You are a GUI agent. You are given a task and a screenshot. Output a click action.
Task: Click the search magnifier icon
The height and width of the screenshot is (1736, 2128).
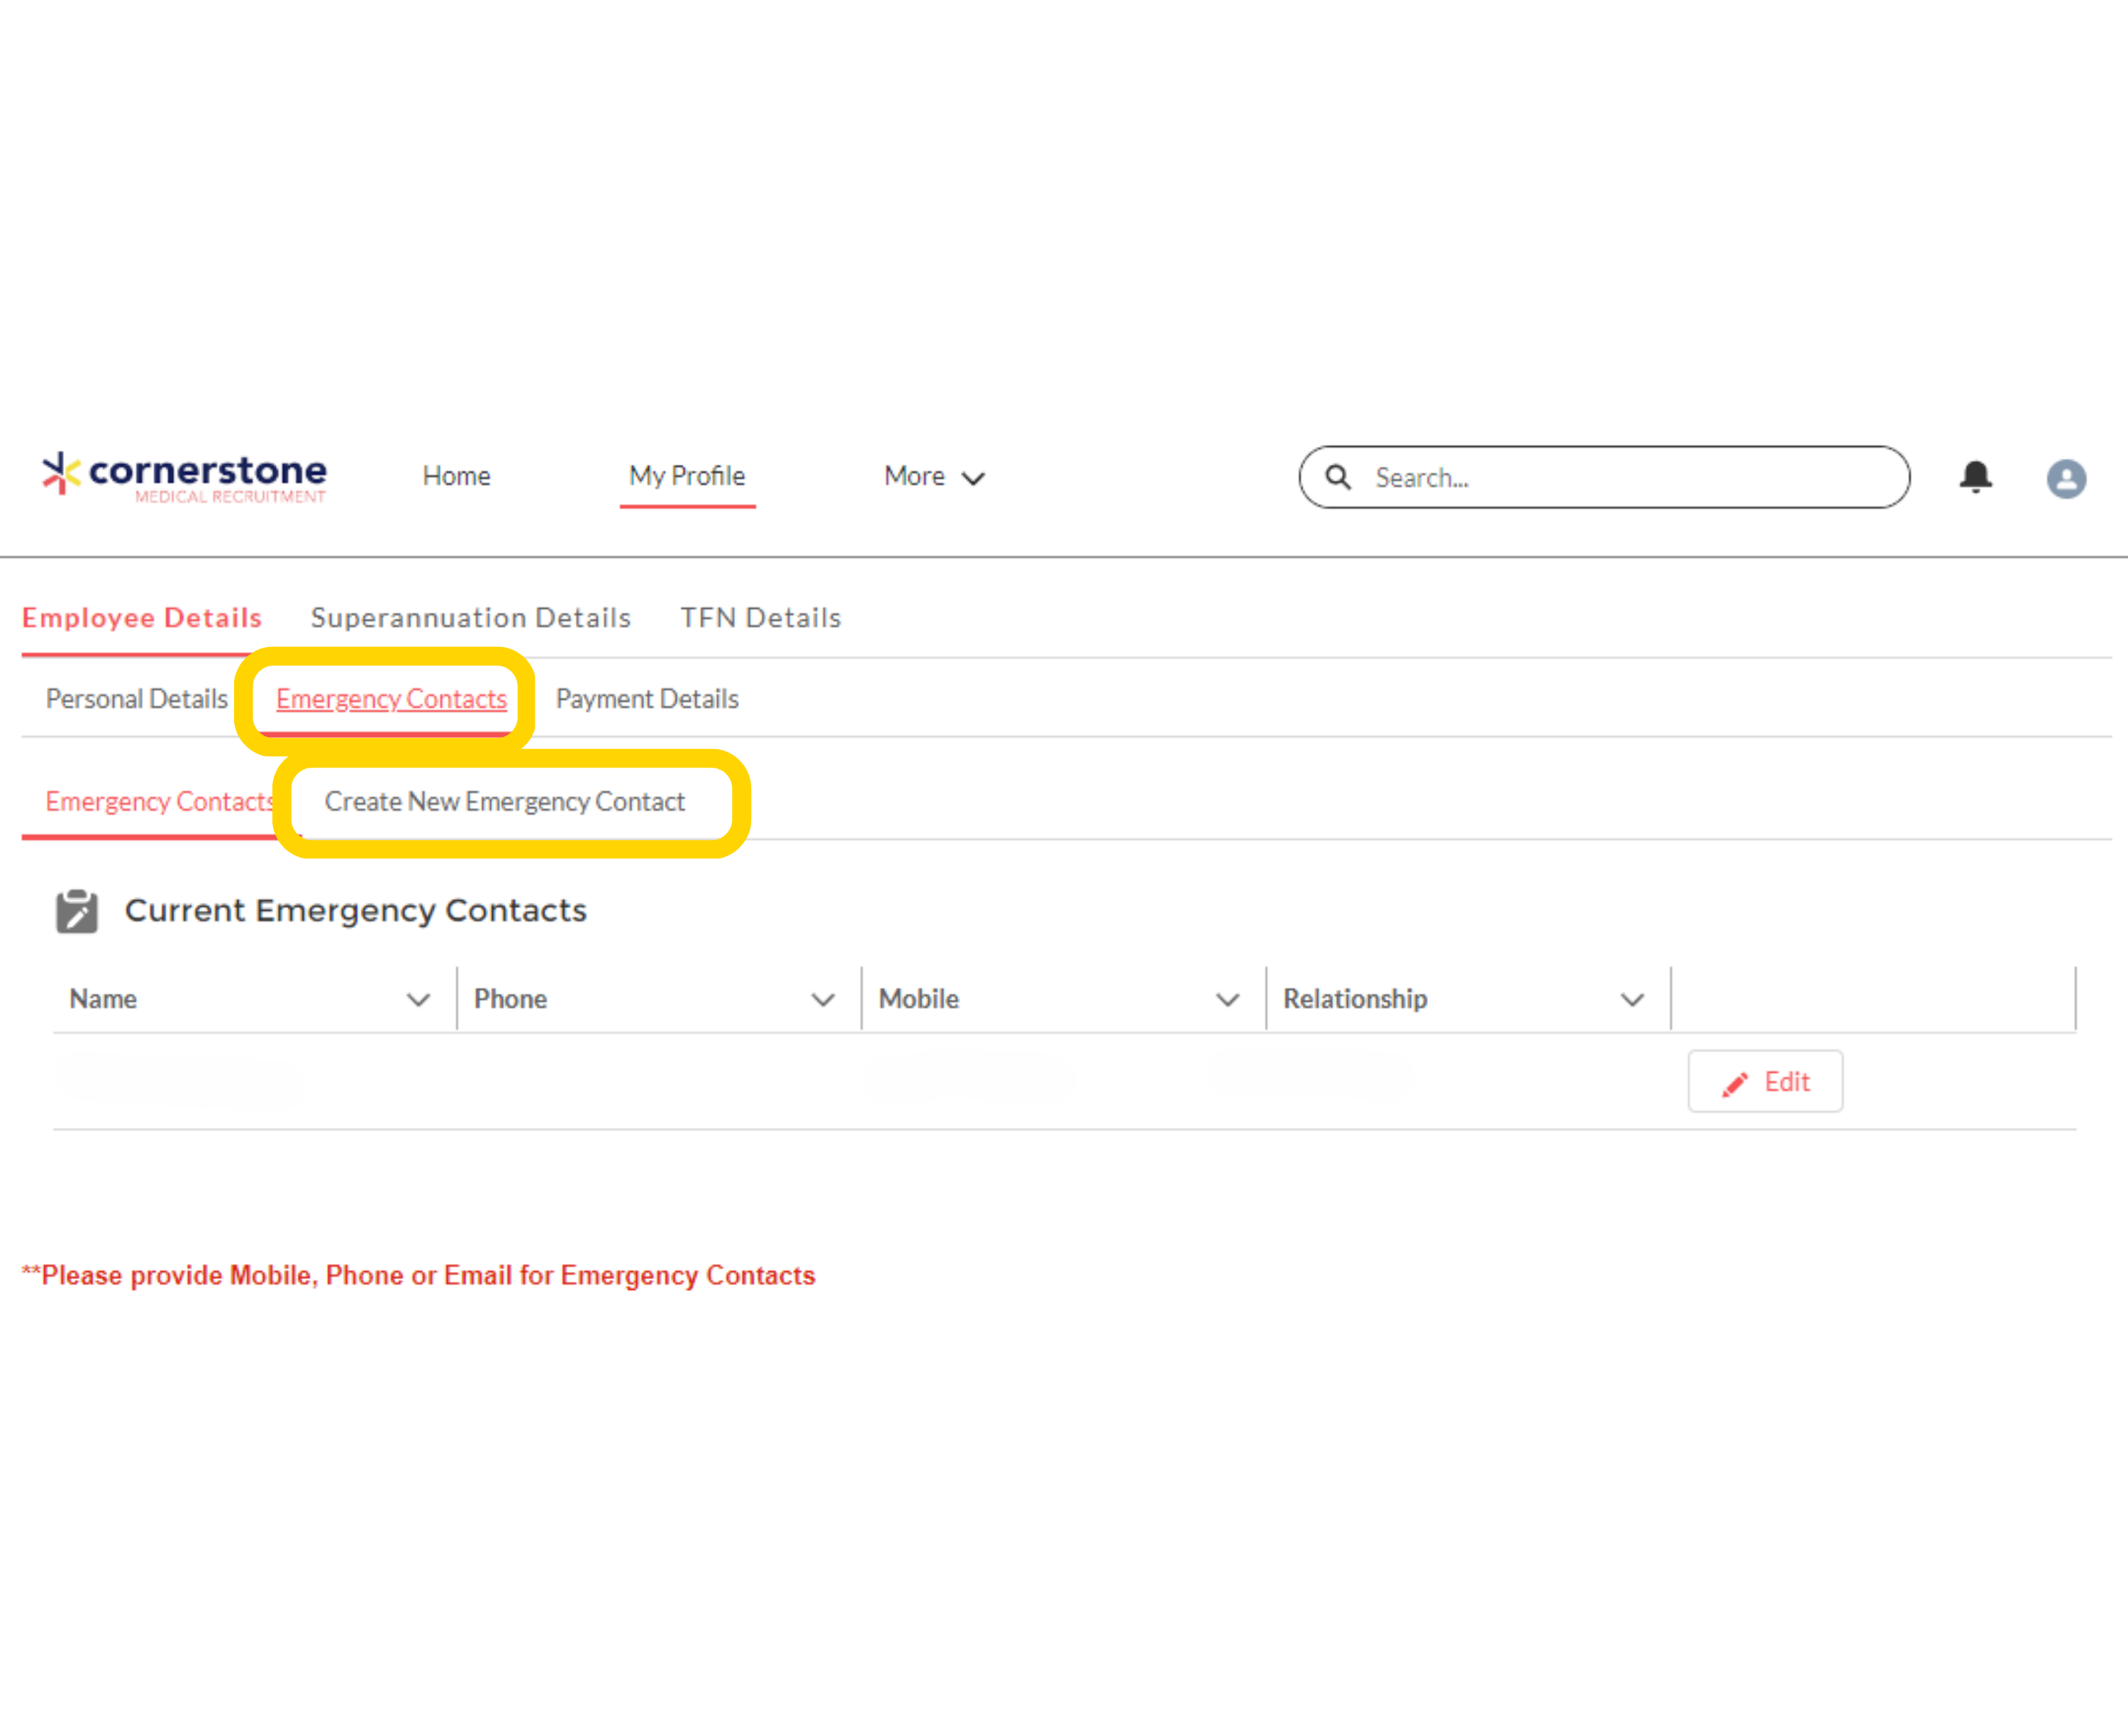1338,477
